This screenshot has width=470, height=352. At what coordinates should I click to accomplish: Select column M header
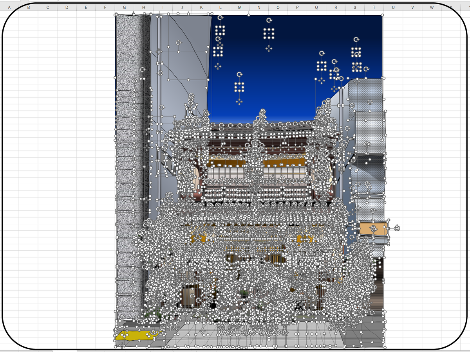239,7
